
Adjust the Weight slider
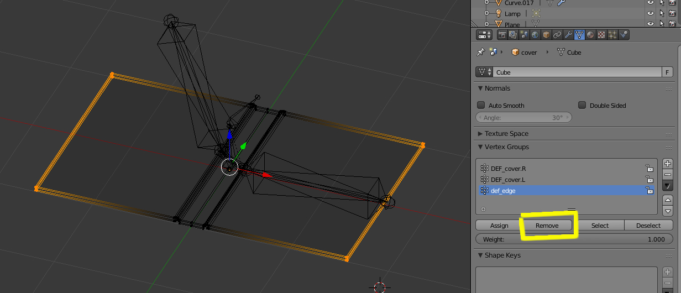[x=574, y=239]
